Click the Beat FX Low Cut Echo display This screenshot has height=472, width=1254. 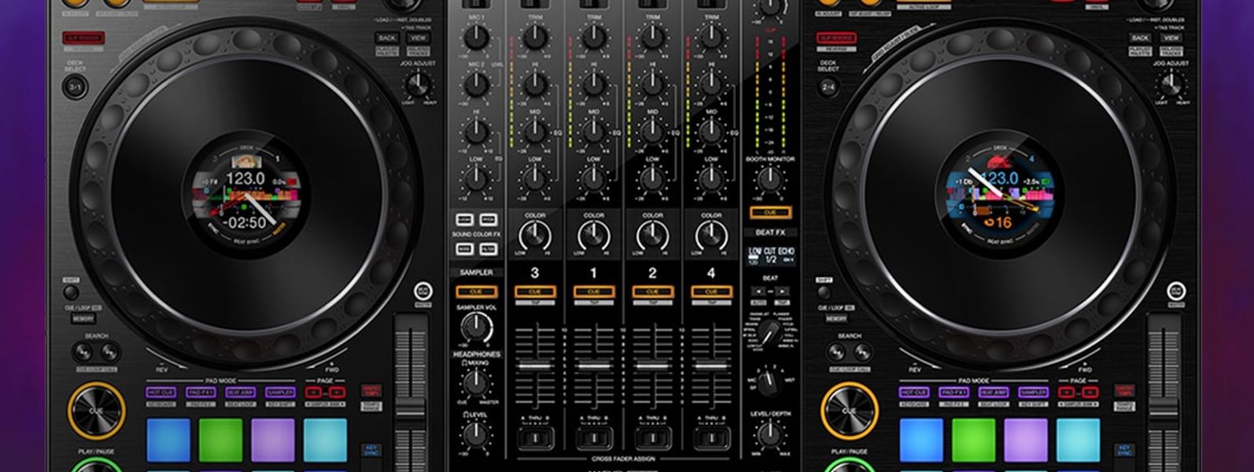tap(771, 255)
